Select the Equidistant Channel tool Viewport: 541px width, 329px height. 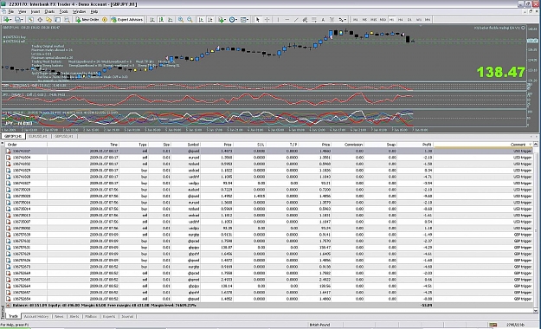pos(305,20)
